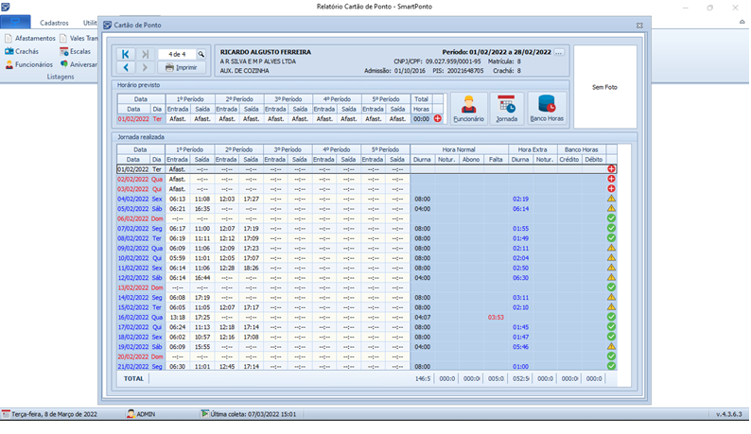
Task: Click the status bar date Terça-feira
Action: 49,414
